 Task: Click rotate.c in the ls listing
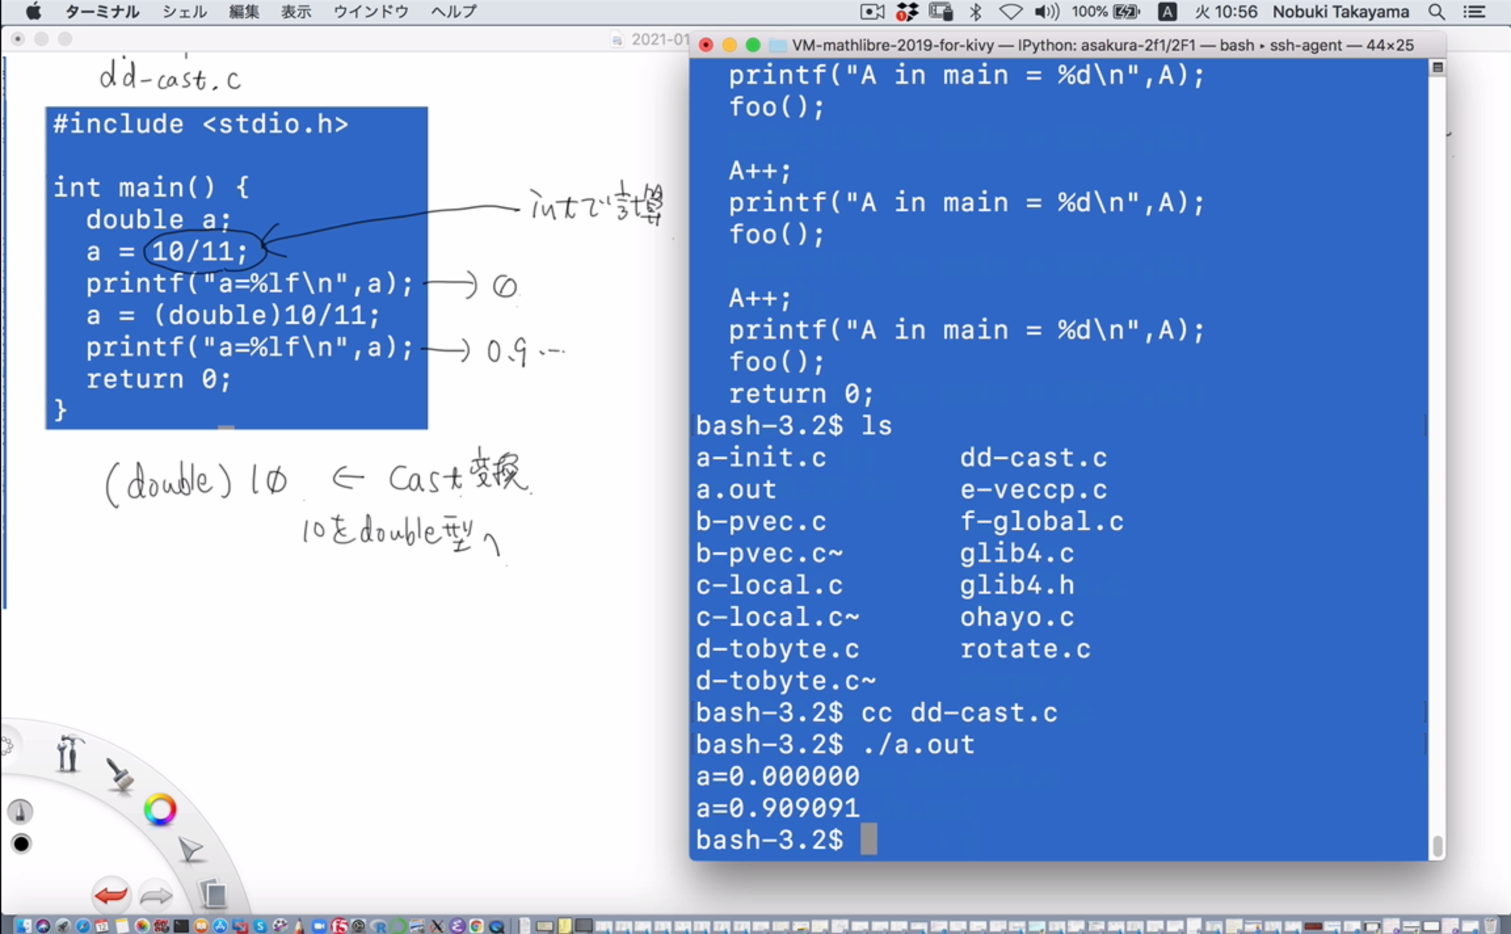[1025, 649]
